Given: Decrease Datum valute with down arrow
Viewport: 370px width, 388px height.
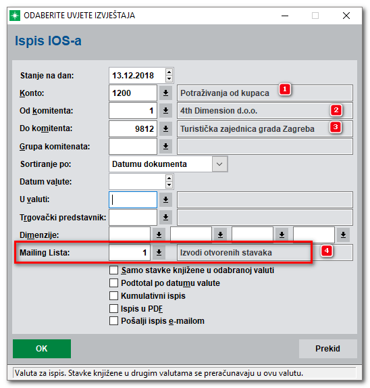Looking at the screenshot, I should pyautogui.click(x=169, y=185).
